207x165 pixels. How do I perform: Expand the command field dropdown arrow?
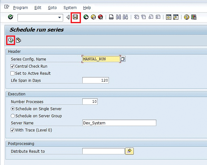(x=60, y=17)
